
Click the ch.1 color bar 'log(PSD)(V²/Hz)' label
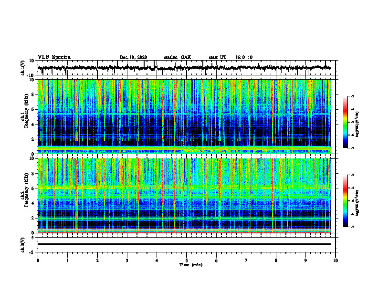358,124
